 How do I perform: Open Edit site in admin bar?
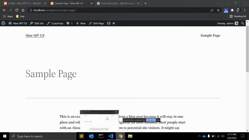(37, 23)
